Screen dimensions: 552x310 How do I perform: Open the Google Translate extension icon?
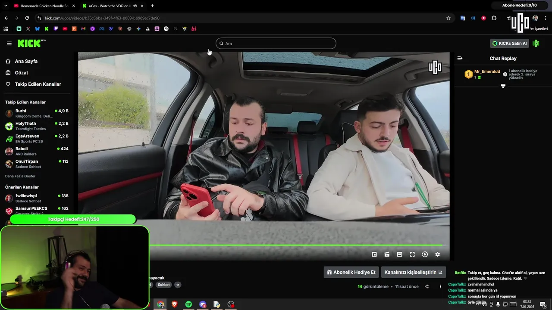click(x=463, y=18)
